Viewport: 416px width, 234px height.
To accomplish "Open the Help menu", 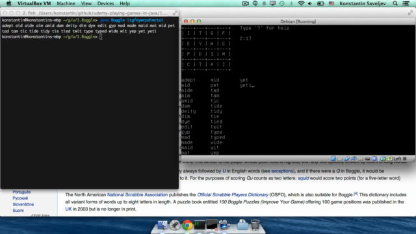I will [x=125, y=3].
